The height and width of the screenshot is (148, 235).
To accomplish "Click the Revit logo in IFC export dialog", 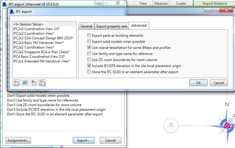I will [12, 12].
